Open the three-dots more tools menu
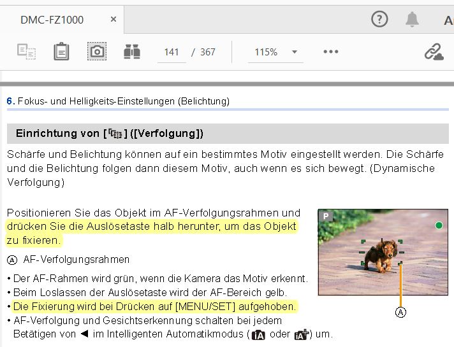The image size is (454, 347). tap(331, 52)
